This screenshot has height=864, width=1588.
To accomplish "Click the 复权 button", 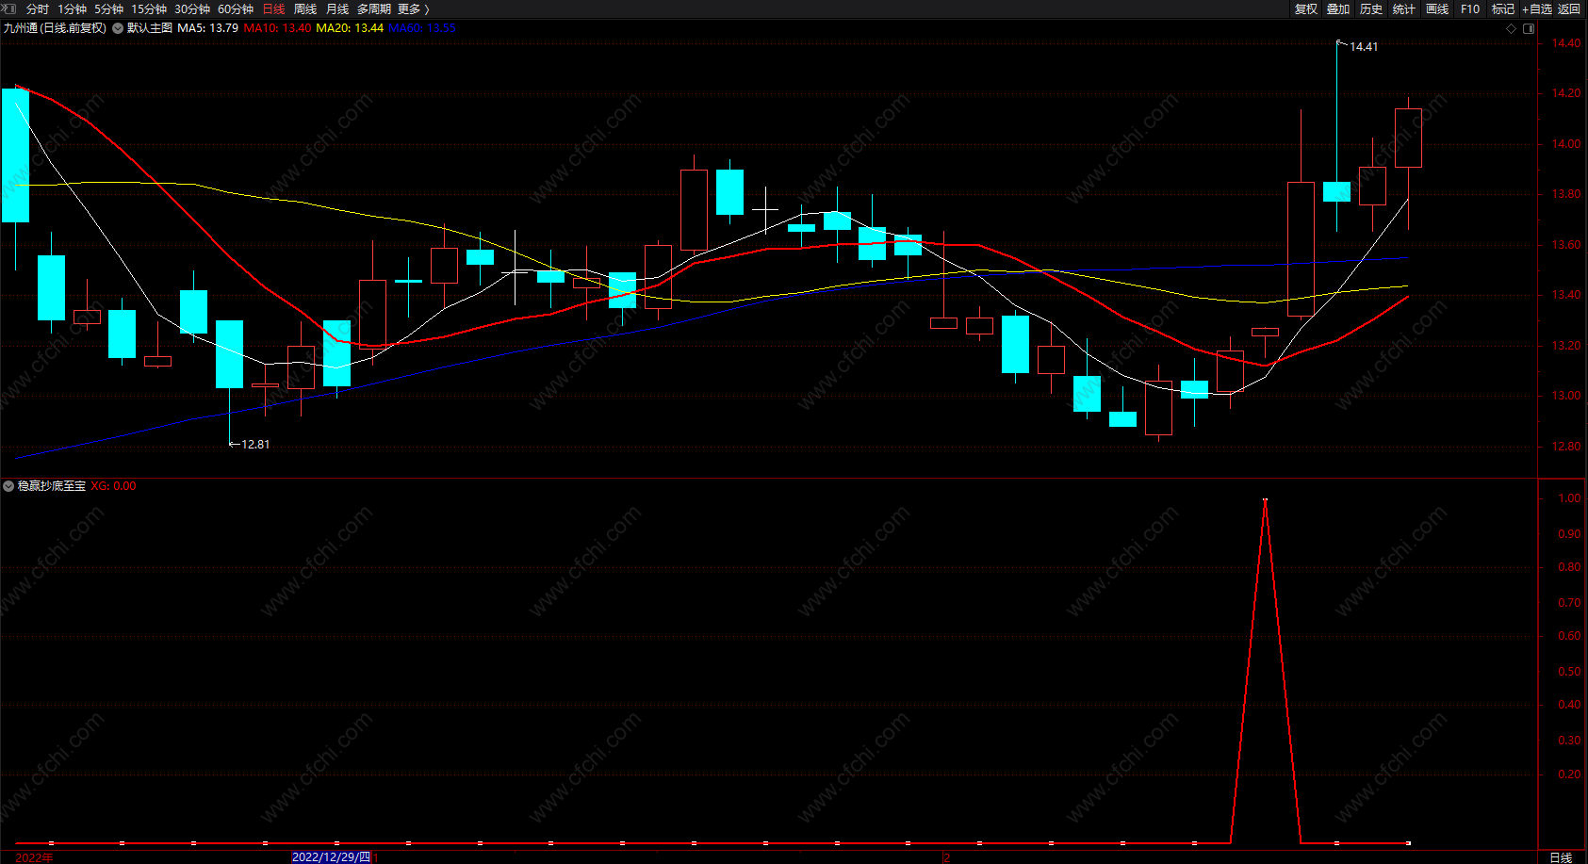I will click(1306, 8).
